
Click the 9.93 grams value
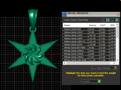coord(92,57)
